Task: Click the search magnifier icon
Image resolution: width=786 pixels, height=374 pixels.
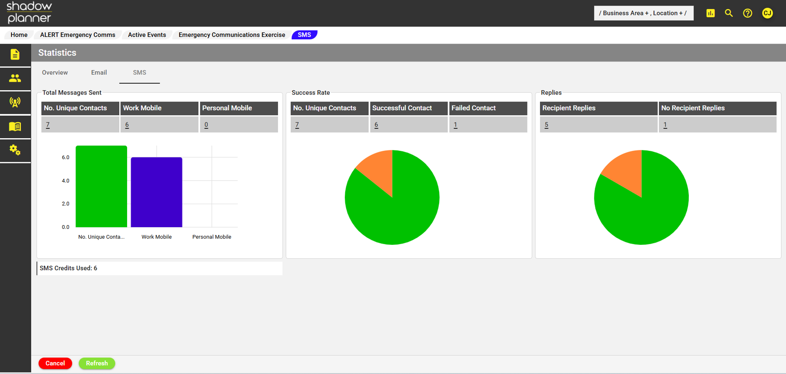Action: tap(729, 13)
